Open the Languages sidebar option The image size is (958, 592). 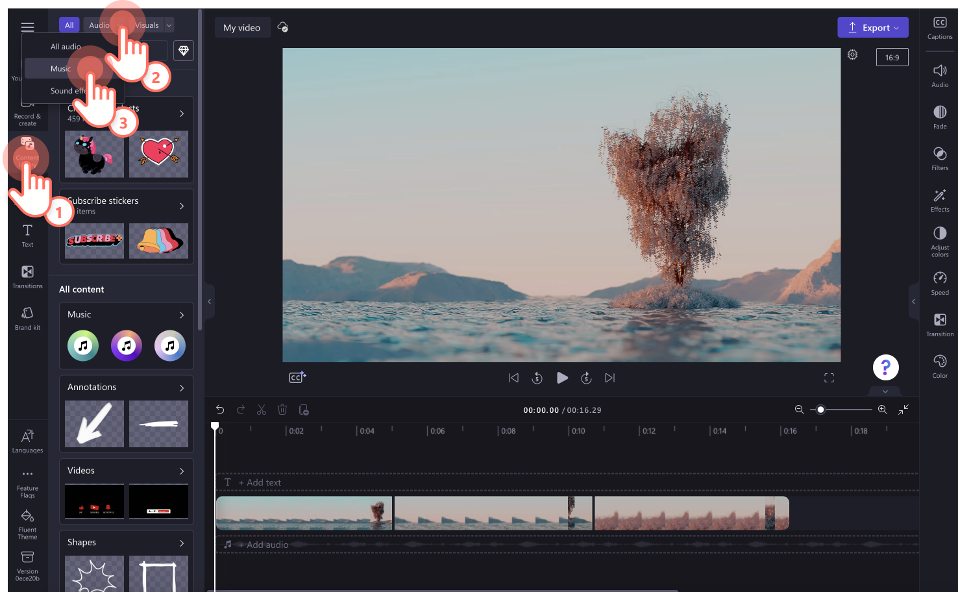pyautogui.click(x=27, y=441)
